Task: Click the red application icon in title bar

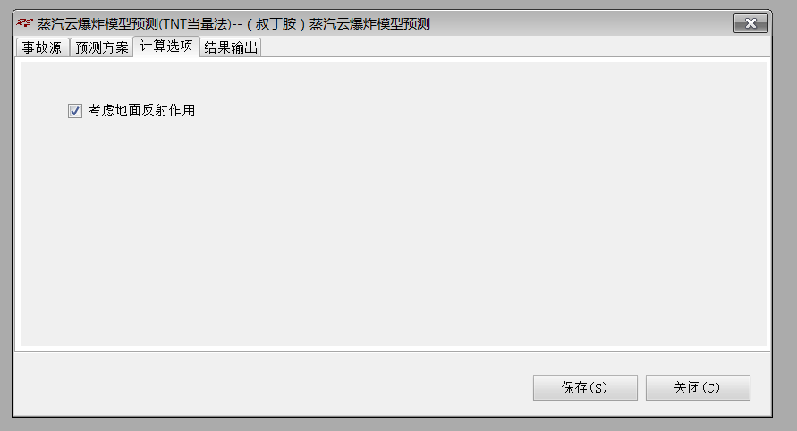Action: [24, 23]
